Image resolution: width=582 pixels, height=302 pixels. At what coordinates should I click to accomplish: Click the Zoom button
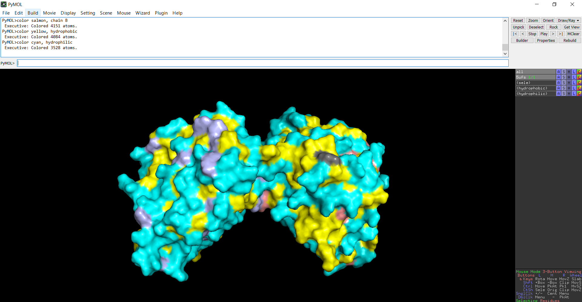point(533,21)
